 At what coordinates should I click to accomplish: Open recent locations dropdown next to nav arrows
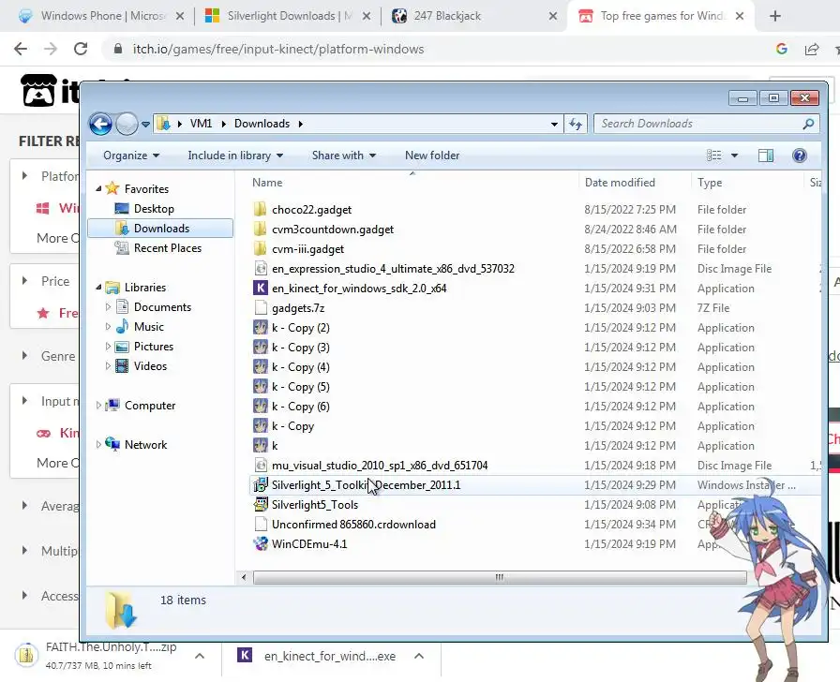145,125
